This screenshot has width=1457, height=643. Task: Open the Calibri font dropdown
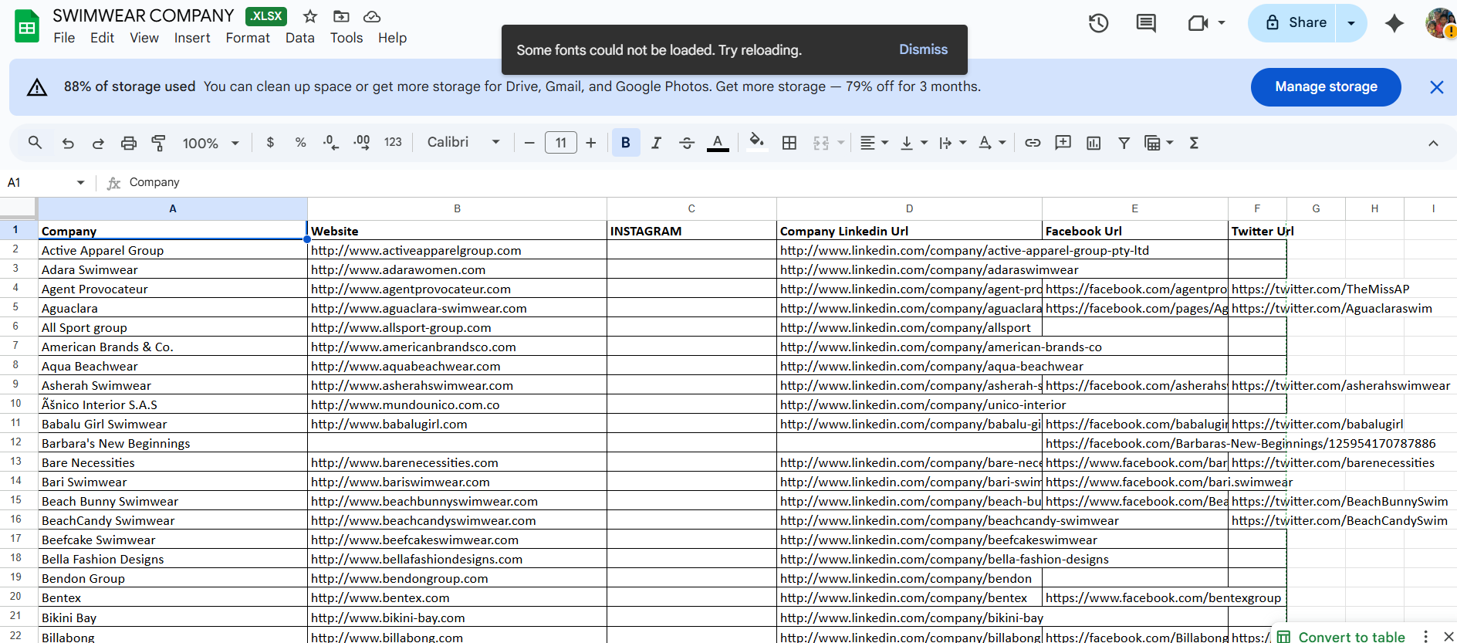(x=464, y=143)
